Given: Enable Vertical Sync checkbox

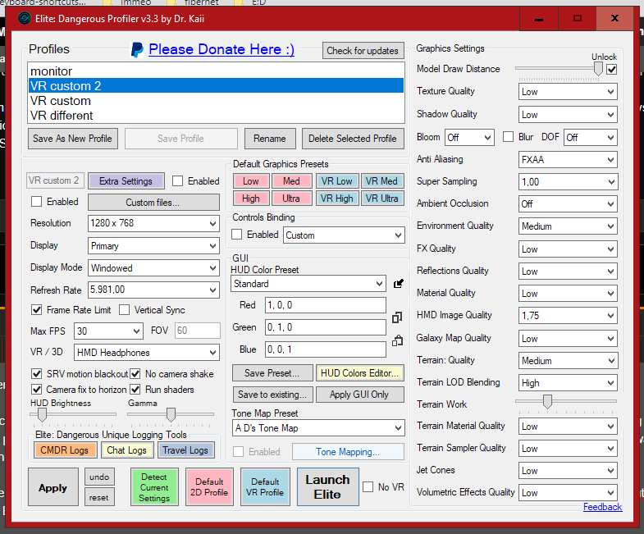Looking at the screenshot, I should pos(124,310).
